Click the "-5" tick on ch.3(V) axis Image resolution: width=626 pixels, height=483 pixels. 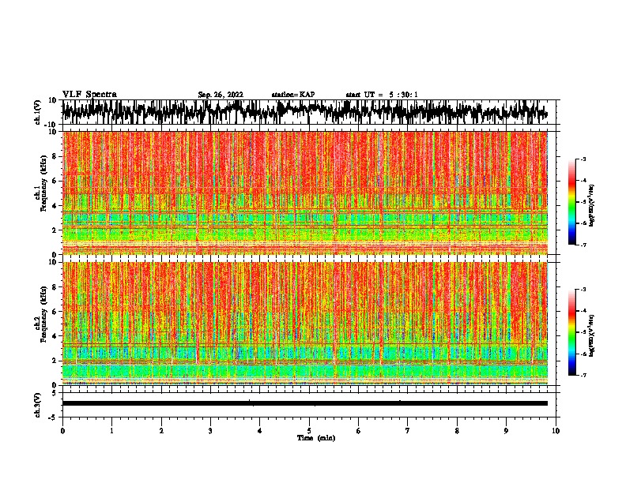click(x=53, y=417)
